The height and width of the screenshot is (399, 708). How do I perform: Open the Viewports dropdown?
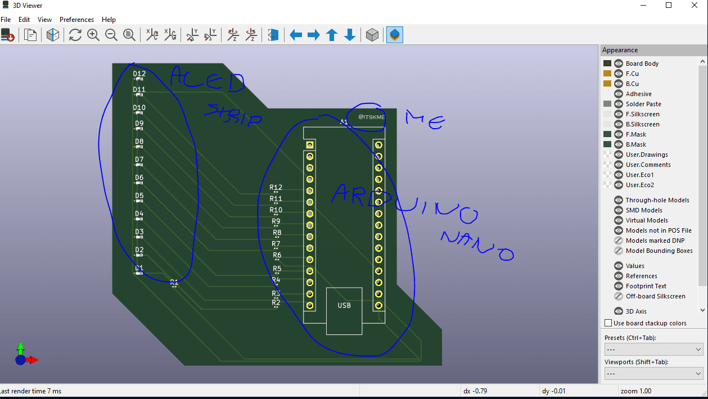653,374
